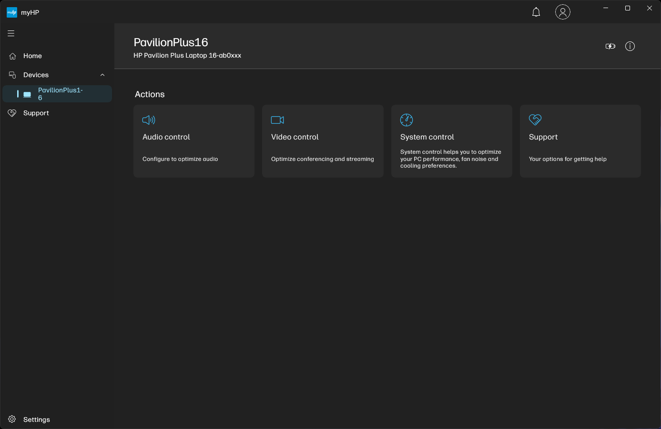Open Support in the left sidebar
The width and height of the screenshot is (661, 429).
(x=36, y=113)
